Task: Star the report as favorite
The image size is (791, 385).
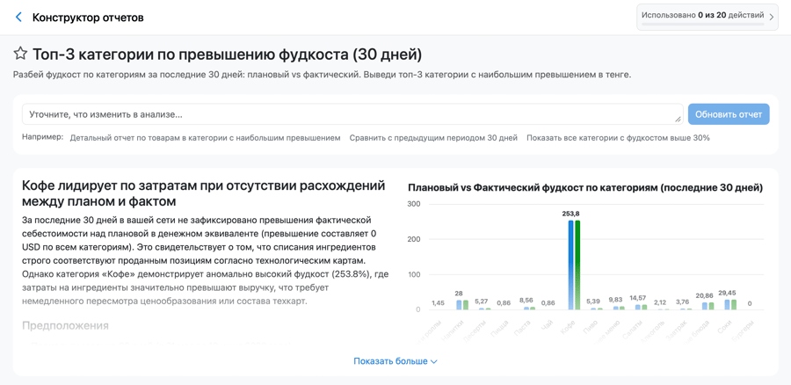Action: pyautogui.click(x=20, y=54)
